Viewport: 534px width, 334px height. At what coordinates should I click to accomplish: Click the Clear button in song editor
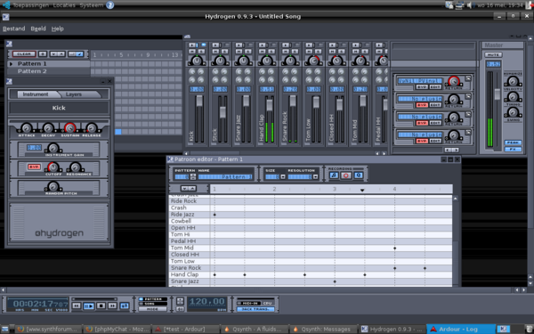24,53
